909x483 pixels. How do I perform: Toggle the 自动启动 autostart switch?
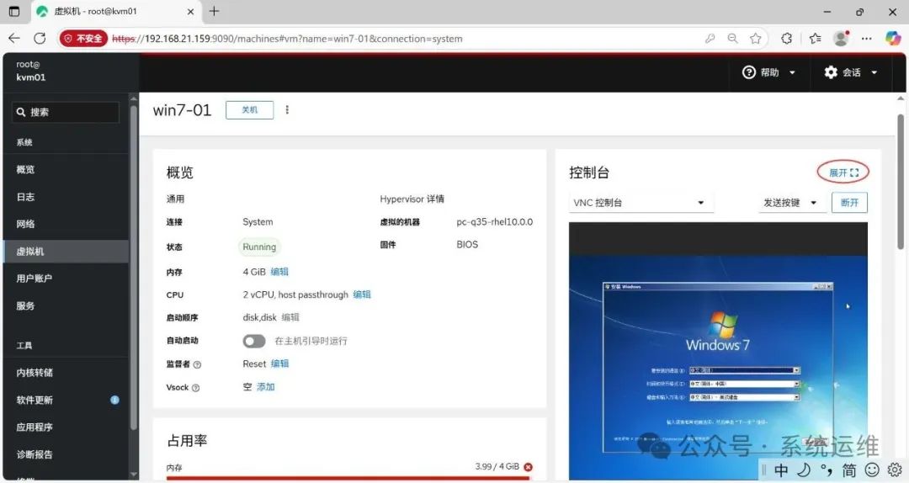254,341
